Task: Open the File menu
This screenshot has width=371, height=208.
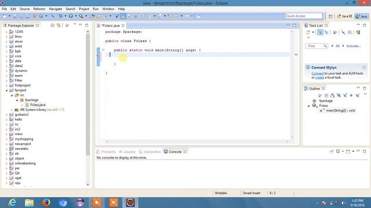Action: tap(4, 9)
